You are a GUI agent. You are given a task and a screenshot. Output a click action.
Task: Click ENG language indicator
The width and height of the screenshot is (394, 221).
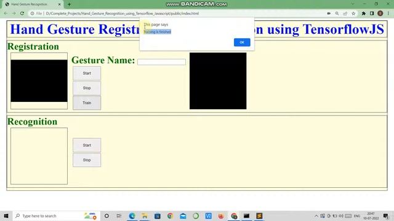[x=357, y=215]
